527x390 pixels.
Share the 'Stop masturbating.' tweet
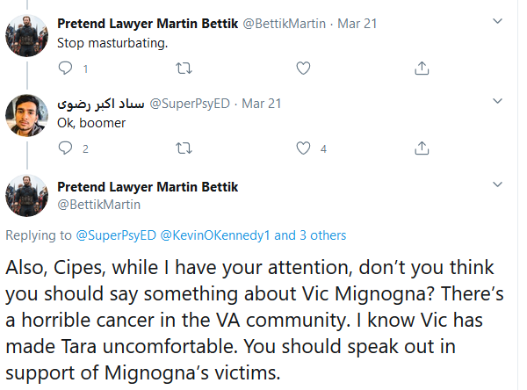(x=422, y=69)
